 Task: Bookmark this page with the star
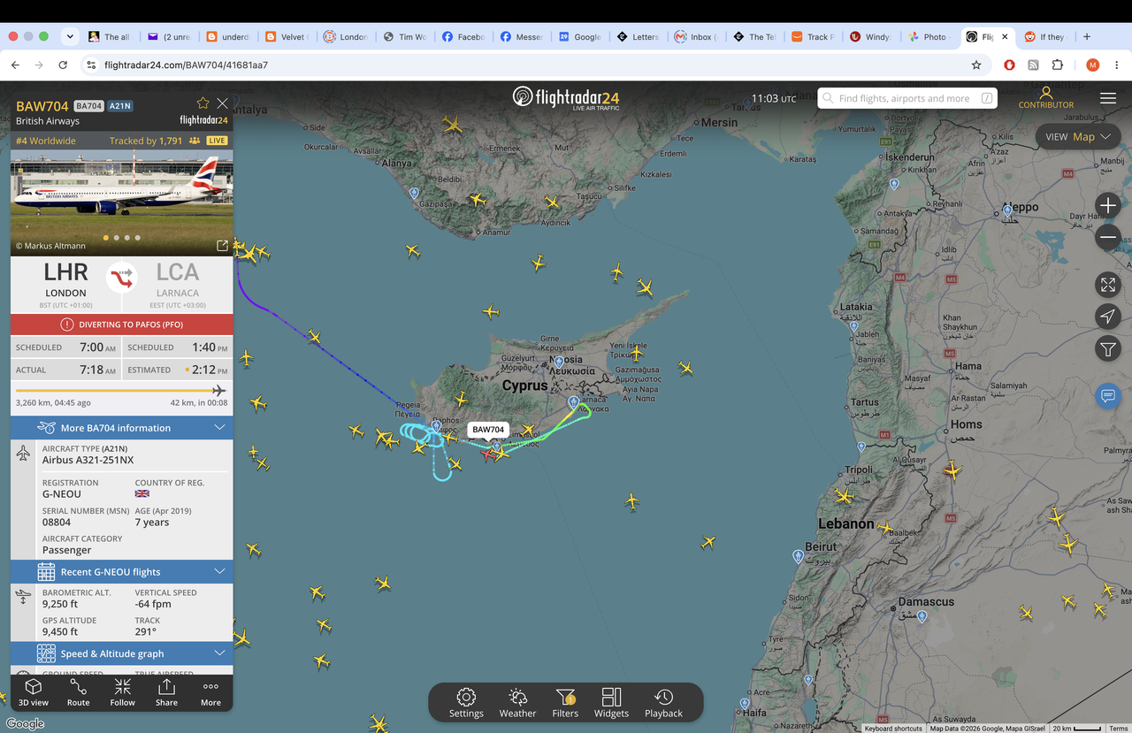[976, 65]
